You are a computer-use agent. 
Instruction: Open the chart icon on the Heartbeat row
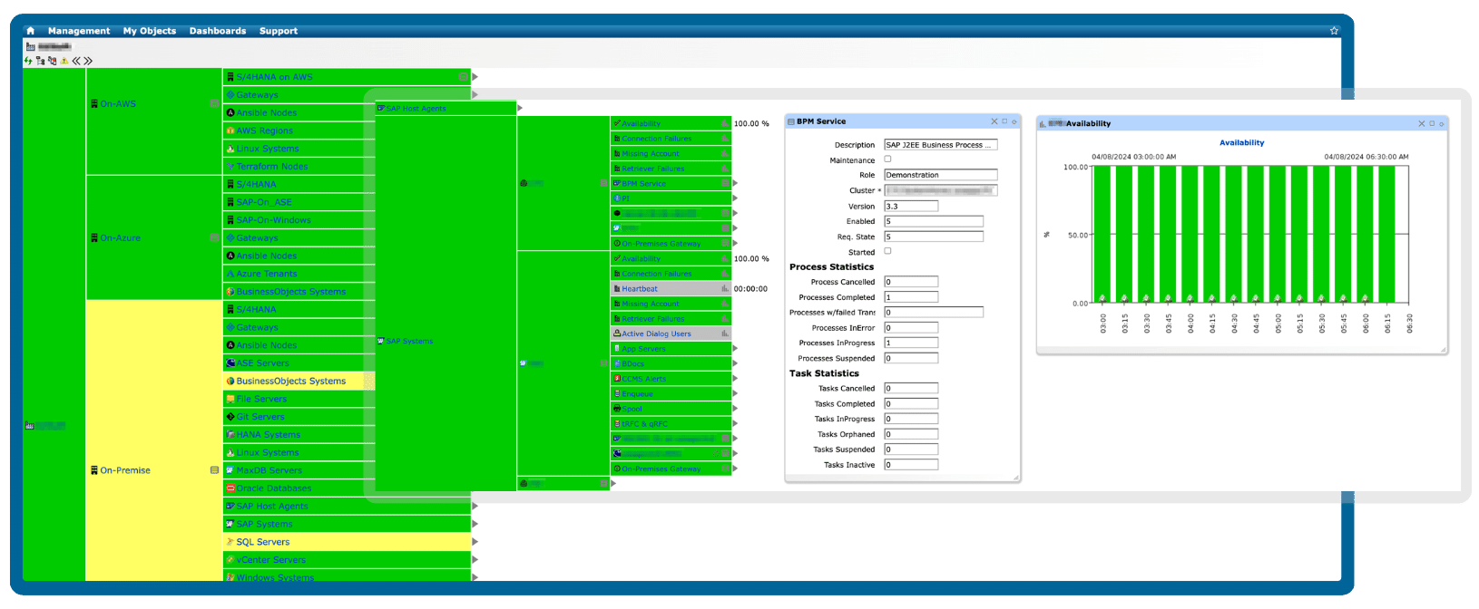click(x=724, y=289)
